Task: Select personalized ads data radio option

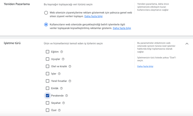Action: 46,25
